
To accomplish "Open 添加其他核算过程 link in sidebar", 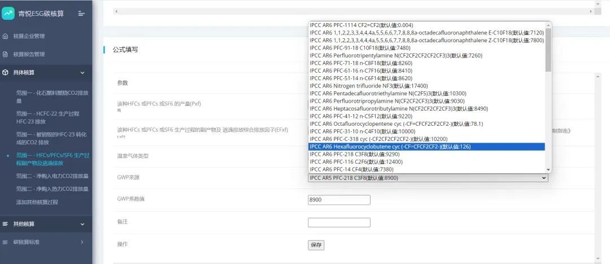I will point(37,202).
